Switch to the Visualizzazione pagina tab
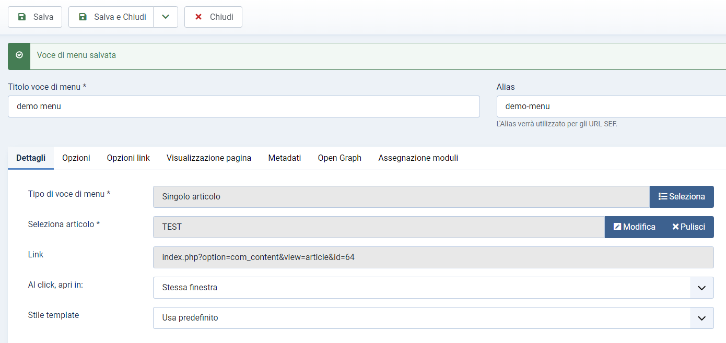 [x=209, y=158]
